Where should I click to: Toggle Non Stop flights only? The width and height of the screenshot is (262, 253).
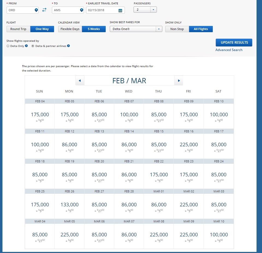point(177,29)
